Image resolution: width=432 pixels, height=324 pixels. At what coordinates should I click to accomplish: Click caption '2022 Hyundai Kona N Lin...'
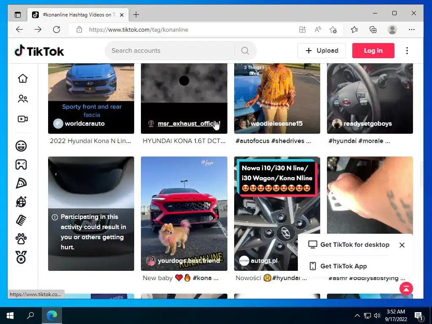pyautogui.click(x=90, y=141)
